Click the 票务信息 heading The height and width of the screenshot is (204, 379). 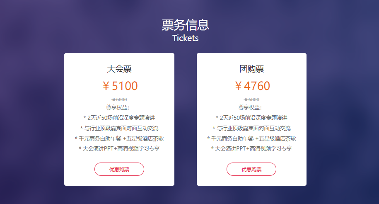click(x=186, y=25)
